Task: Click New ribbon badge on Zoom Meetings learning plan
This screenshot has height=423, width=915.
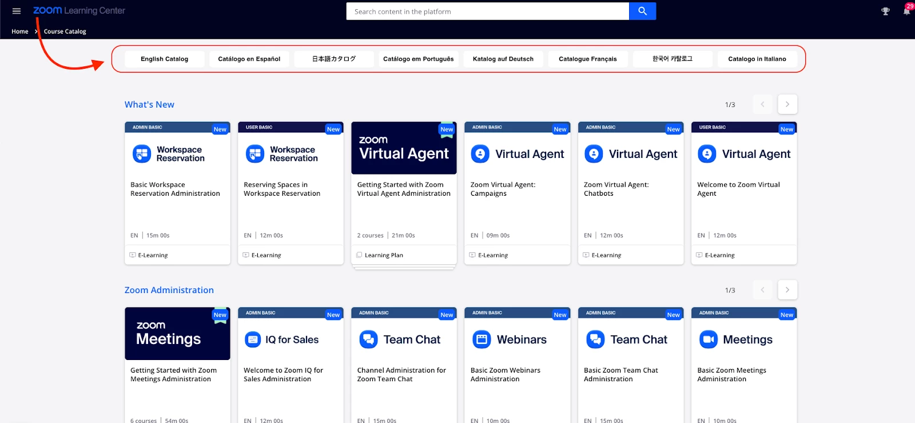Action: click(220, 316)
